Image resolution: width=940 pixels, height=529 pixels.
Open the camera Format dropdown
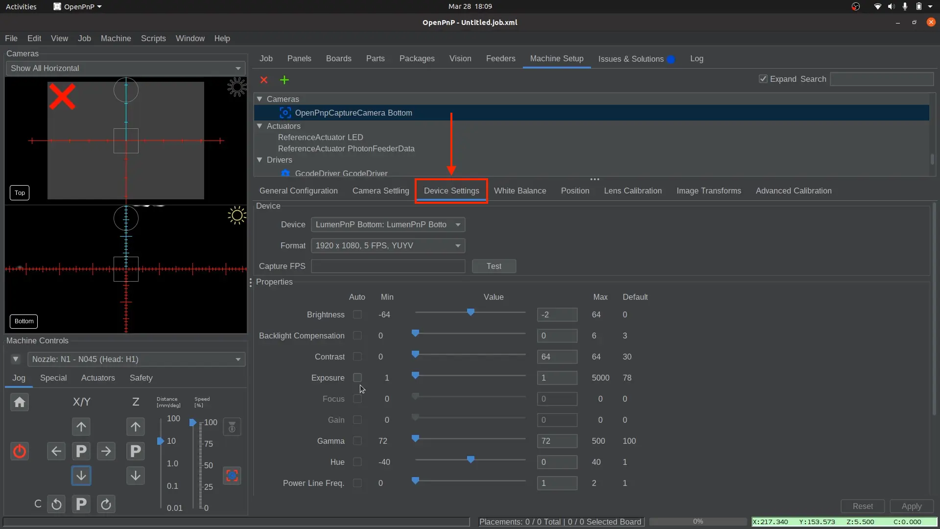coord(388,245)
